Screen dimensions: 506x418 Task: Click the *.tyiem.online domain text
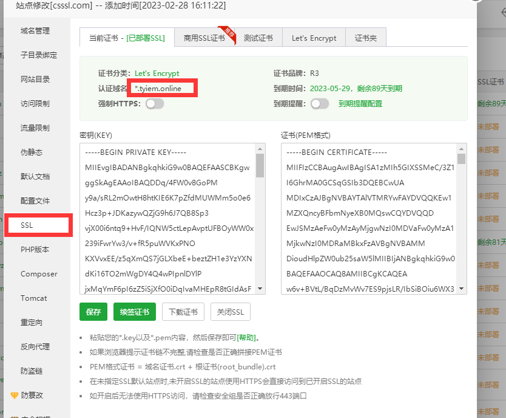point(158,89)
